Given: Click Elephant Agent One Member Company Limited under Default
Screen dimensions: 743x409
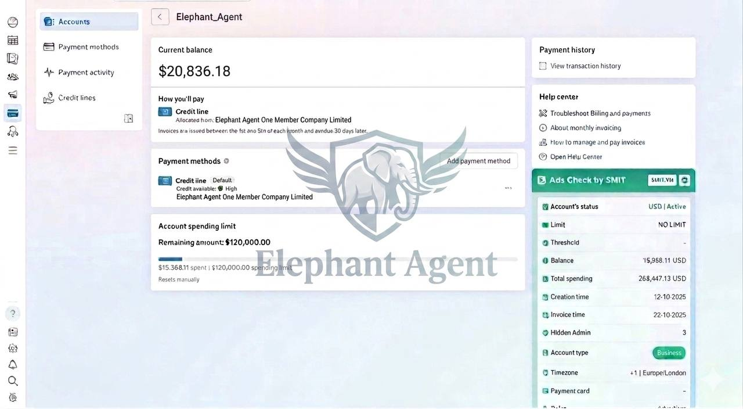Looking at the screenshot, I should coord(244,197).
